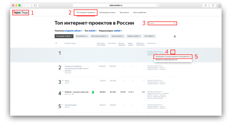Open the three-dot menu for row 1
This screenshot has height=127, width=232.
pos(173,52)
